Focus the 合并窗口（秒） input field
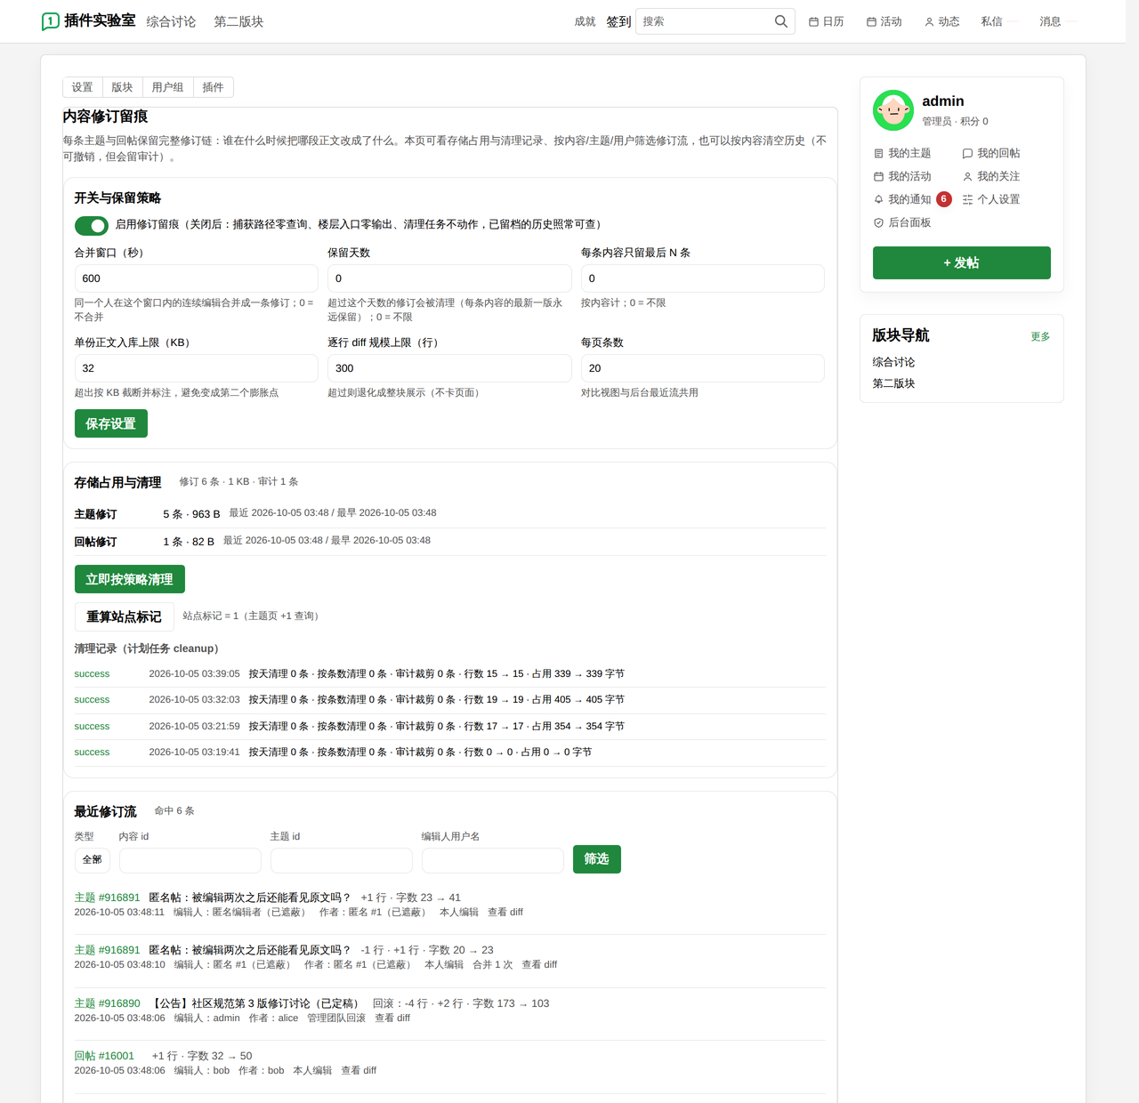 (x=197, y=278)
